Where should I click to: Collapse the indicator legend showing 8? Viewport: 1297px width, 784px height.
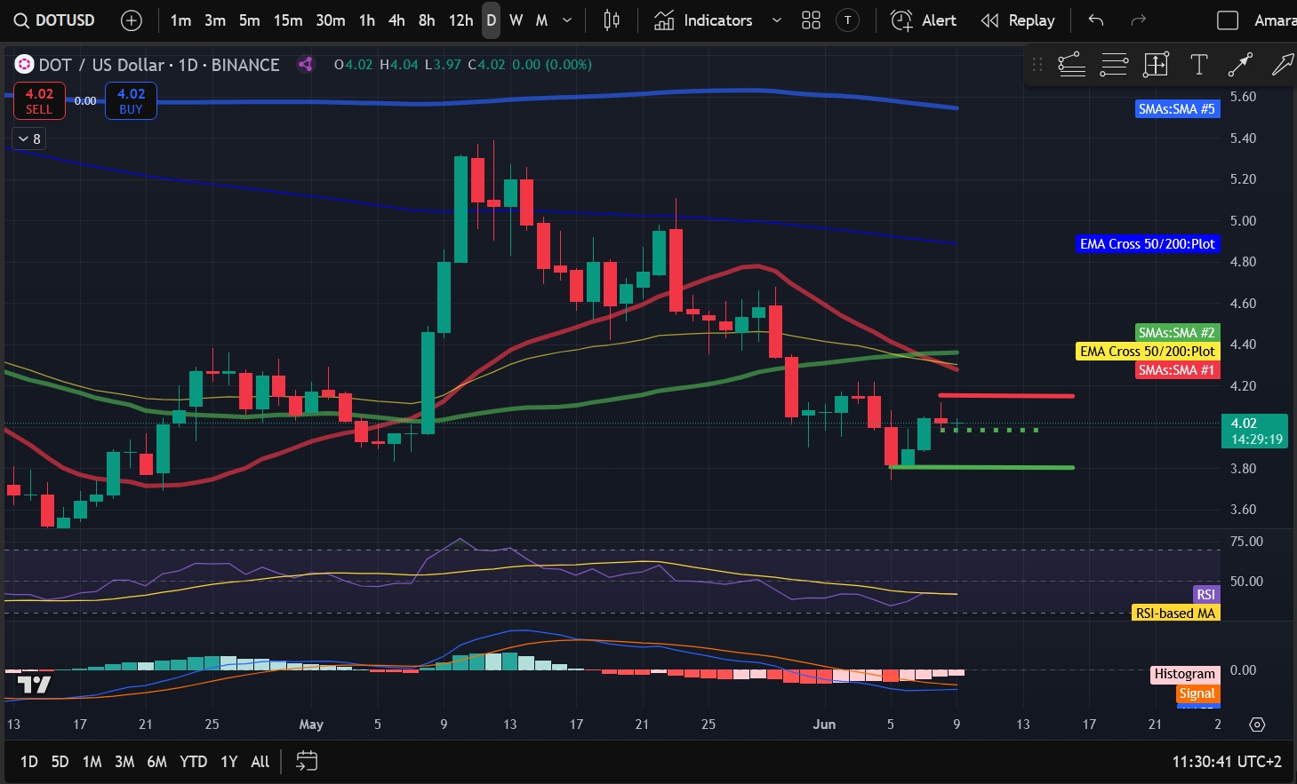pos(29,139)
